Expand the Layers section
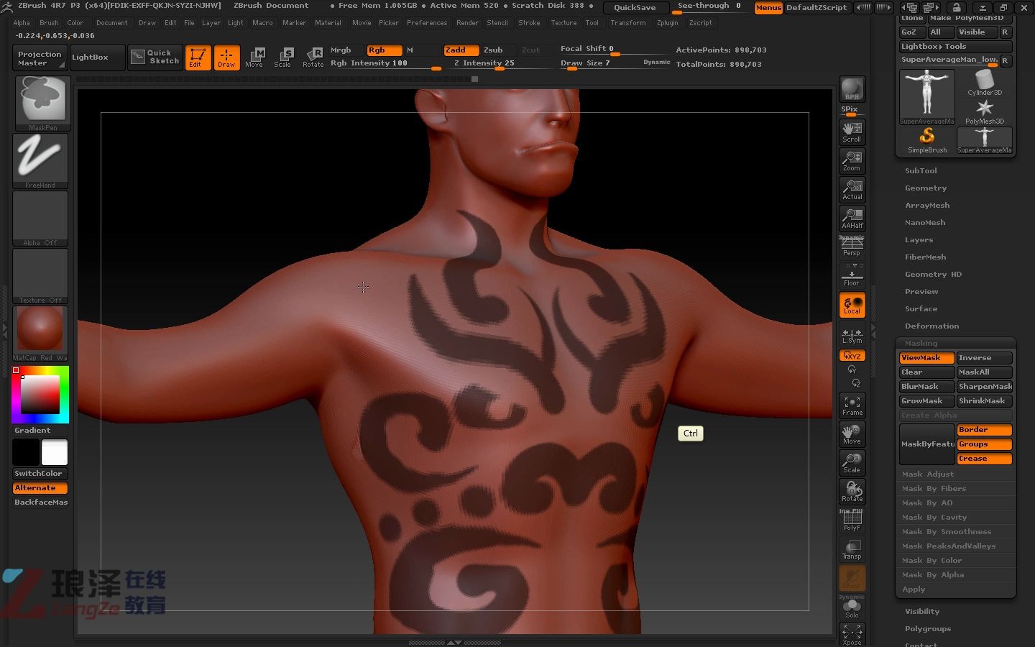This screenshot has height=647, width=1035. (919, 240)
